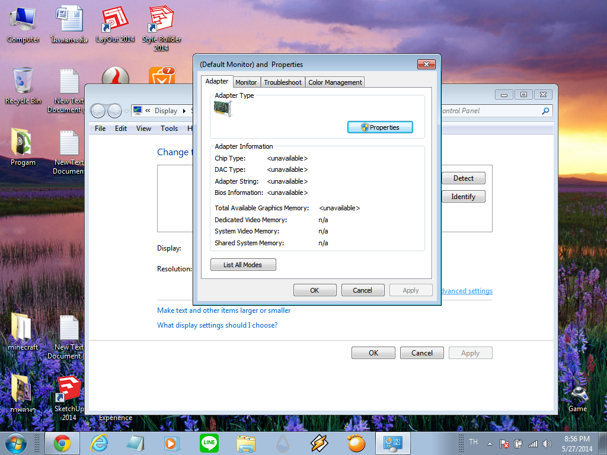Click taskbar clock showing 8:56 PM

[x=577, y=443]
